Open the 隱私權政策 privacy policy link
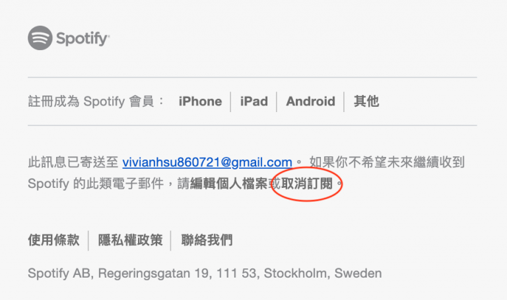507x300 pixels. click(130, 240)
